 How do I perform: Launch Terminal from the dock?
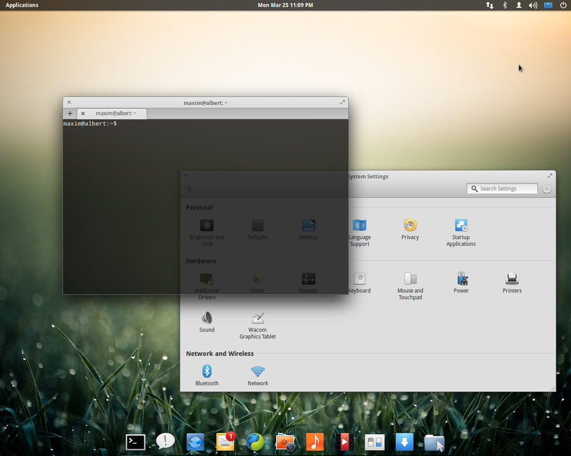pyautogui.click(x=136, y=442)
